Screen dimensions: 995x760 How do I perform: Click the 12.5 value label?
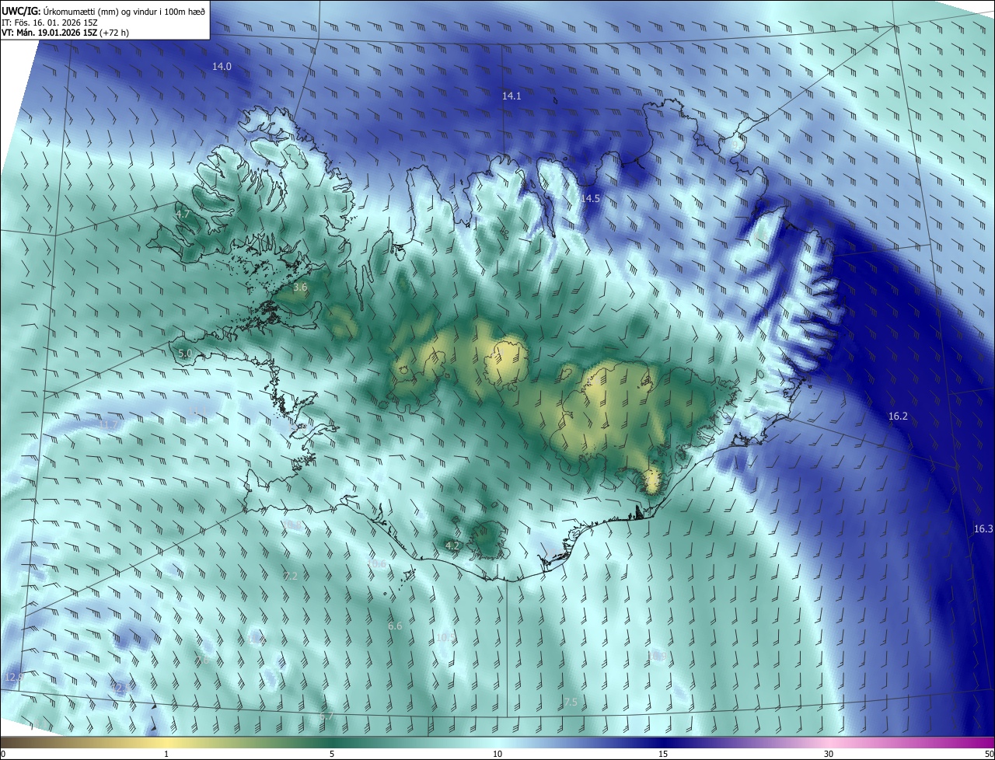[x=122, y=688]
